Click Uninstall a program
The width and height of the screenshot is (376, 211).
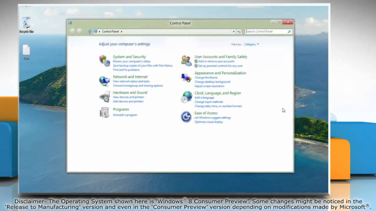[x=125, y=115]
